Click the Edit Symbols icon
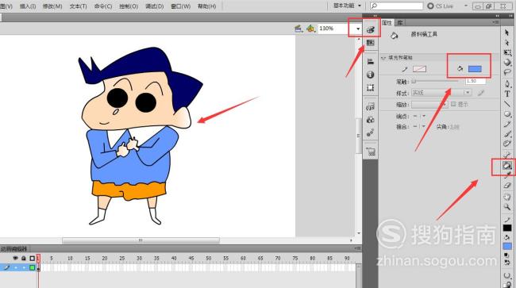Screen dimensions: 516x288 point(310,29)
